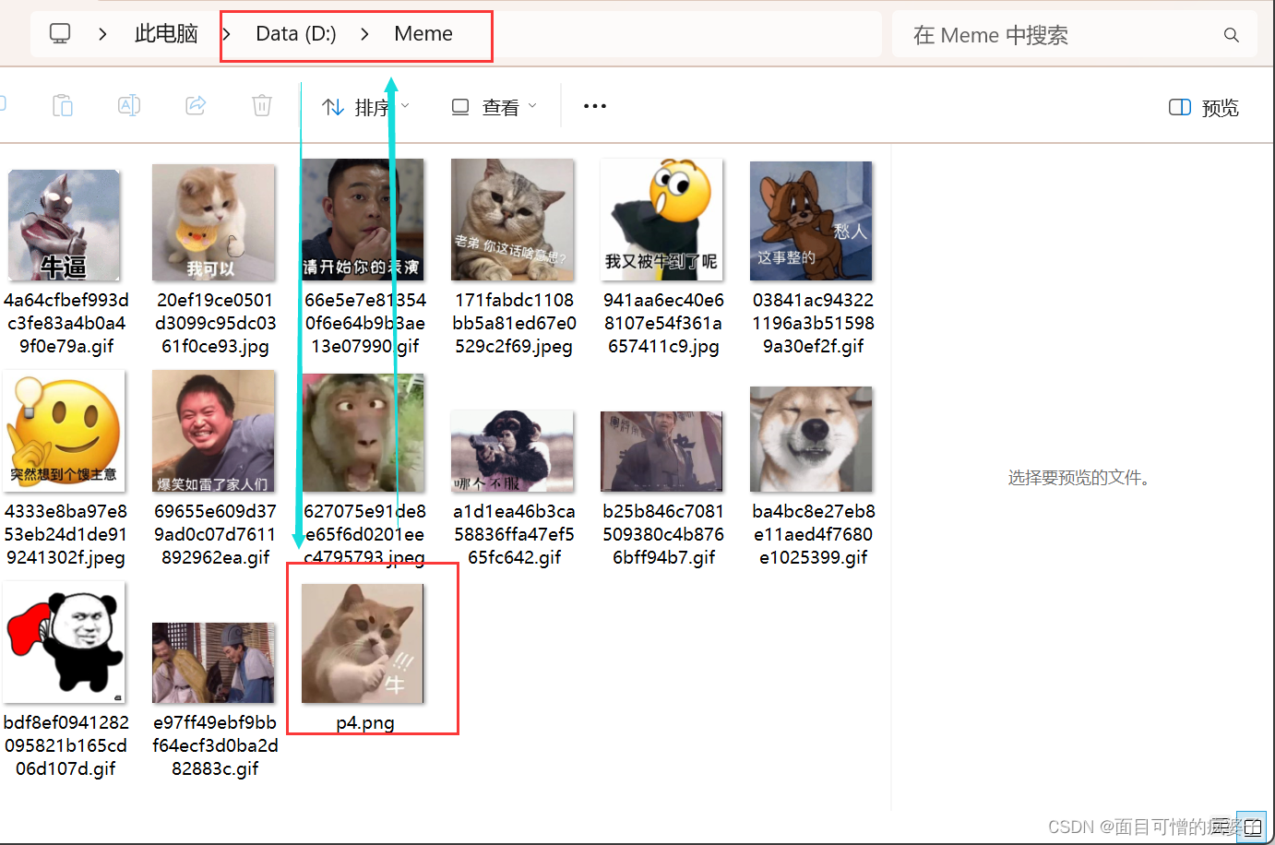Select thumbnail b25b846c7081 gif
The height and width of the screenshot is (845, 1275).
tap(661, 451)
